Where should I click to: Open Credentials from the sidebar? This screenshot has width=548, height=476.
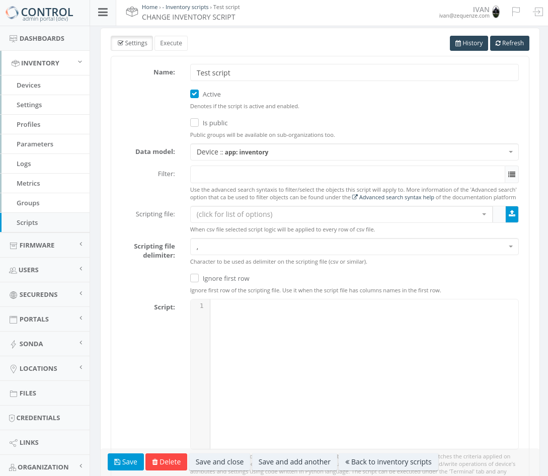tap(39, 418)
